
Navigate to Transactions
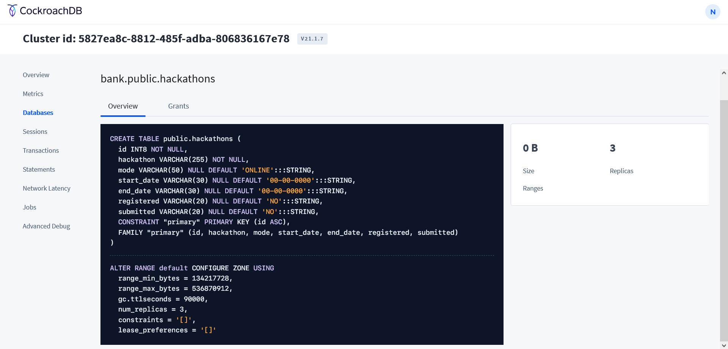[41, 150]
